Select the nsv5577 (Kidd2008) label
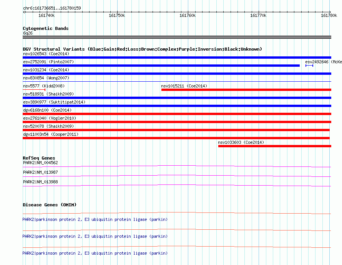 tap(44, 86)
